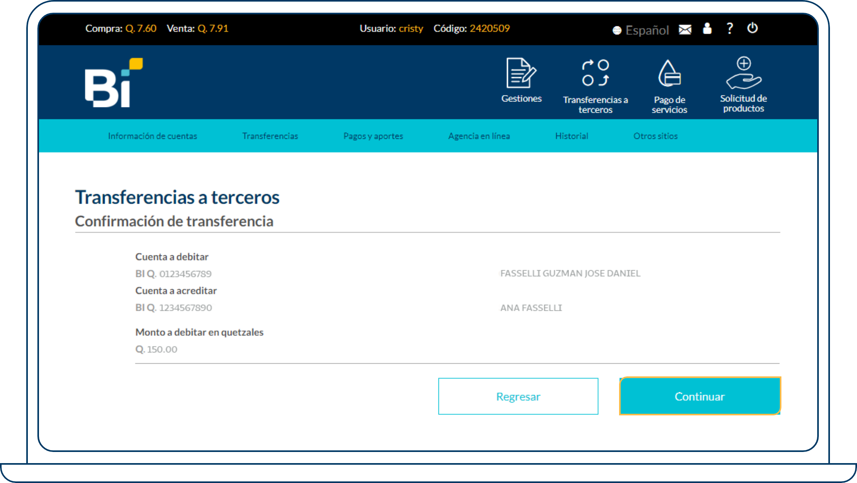The height and width of the screenshot is (483, 857).
Task: Open the help question mark icon
Action: (x=730, y=28)
